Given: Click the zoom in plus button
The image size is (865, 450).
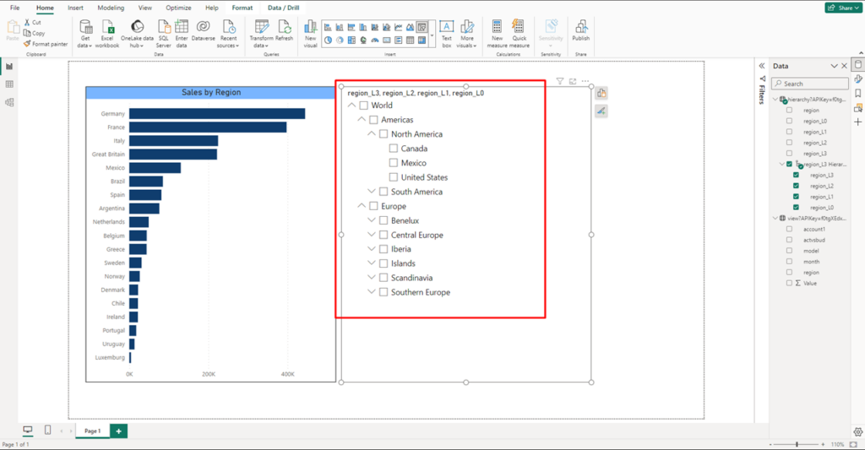Looking at the screenshot, I should 823,444.
